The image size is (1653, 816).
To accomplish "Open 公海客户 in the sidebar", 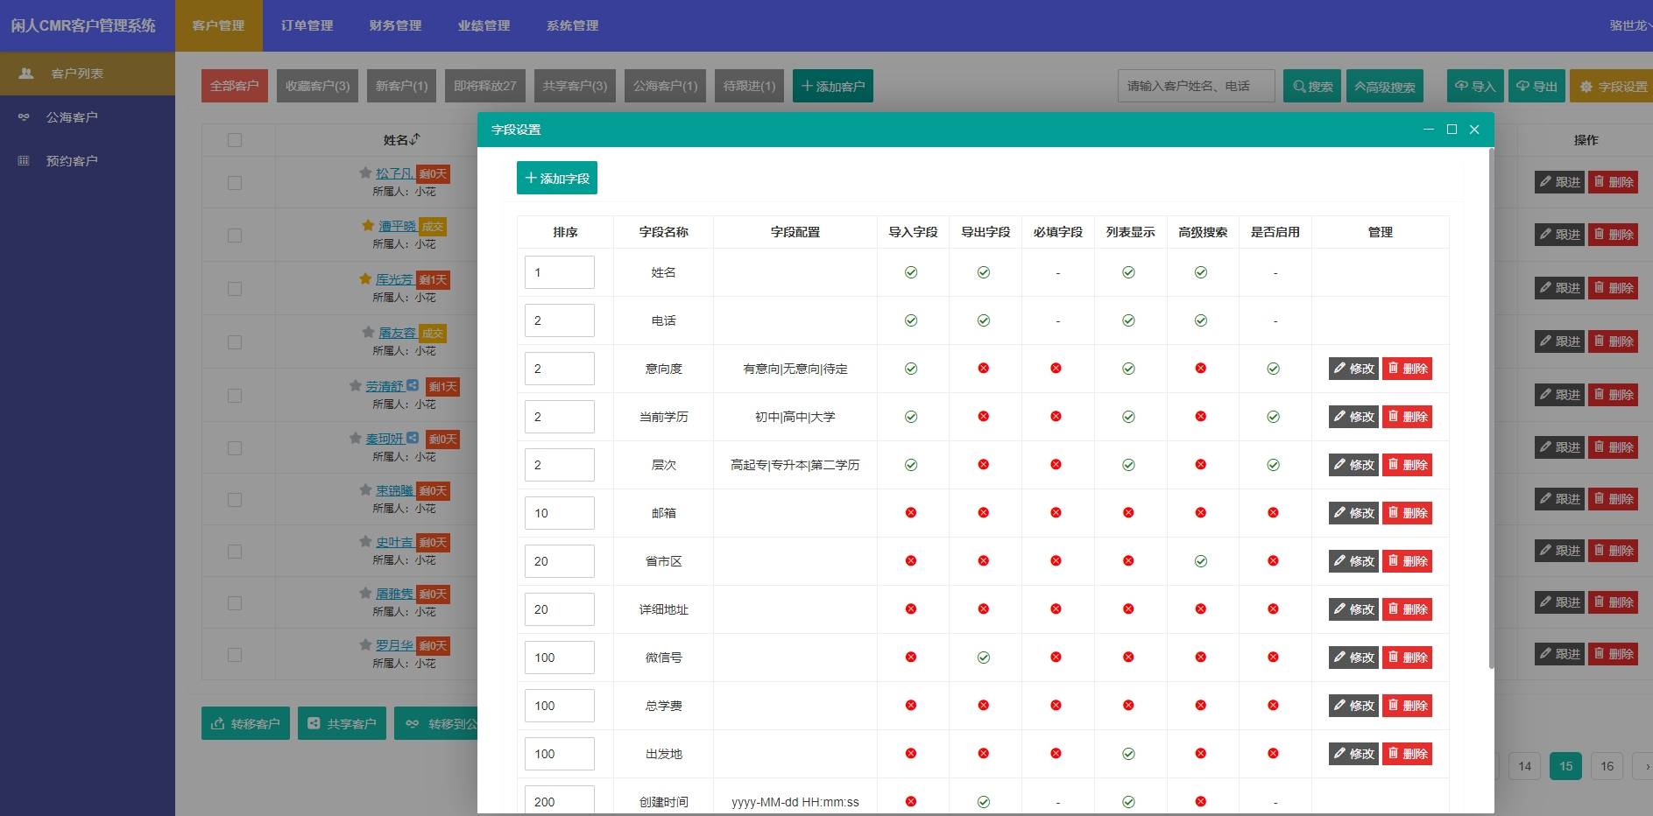I will click(88, 117).
